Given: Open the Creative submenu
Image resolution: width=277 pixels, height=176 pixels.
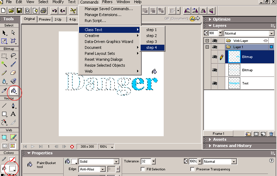Looking at the screenshot, I should coord(109,36).
